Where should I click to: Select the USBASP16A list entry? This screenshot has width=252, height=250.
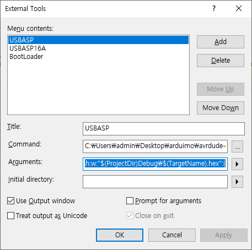pos(98,48)
